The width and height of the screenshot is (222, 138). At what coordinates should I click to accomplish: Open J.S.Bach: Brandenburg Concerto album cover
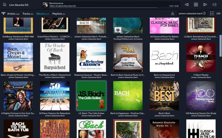(x=201, y=26)
